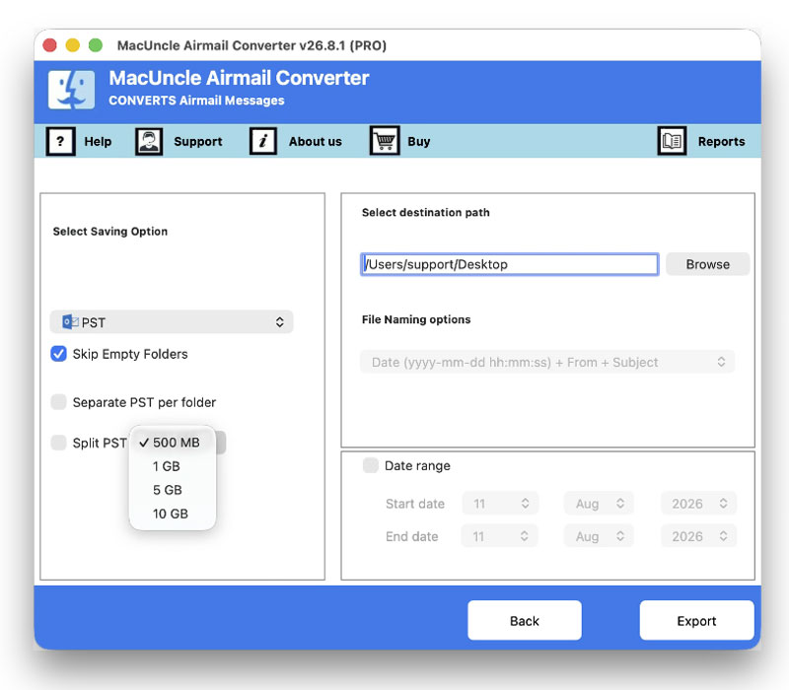The width and height of the screenshot is (789, 690).
Task: Open the Reports toolbar label
Action: pyautogui.click(x=721, y=142)
